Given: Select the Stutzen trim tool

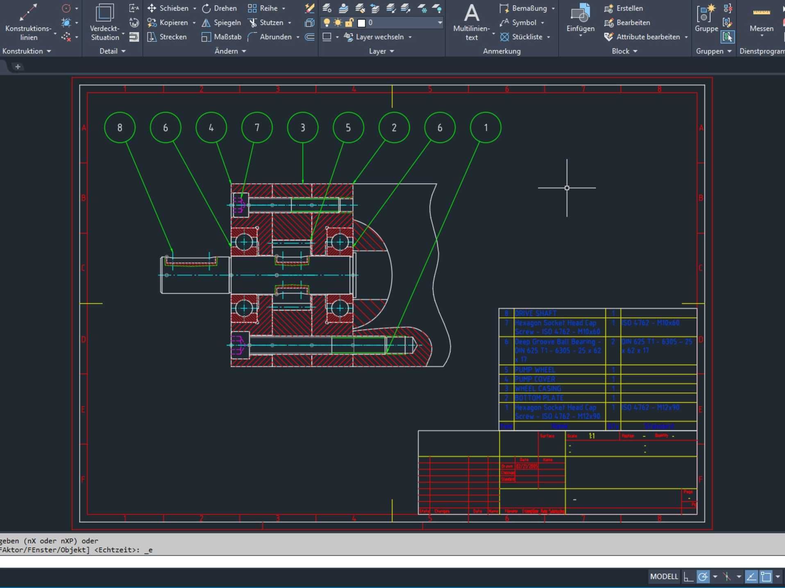Looking at the screenshot, I should [266, 23].
